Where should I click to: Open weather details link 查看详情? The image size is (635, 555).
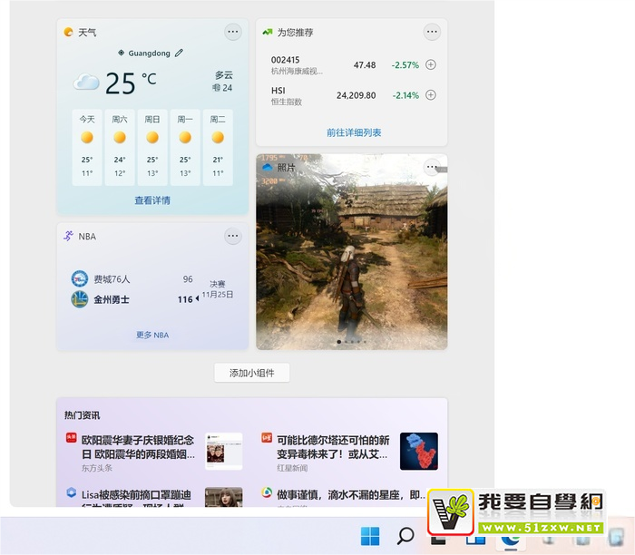pos(152,200)
